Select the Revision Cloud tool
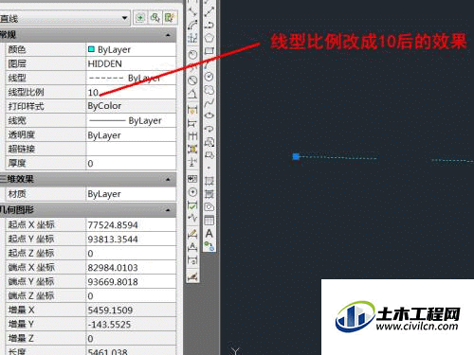 pyautogui.click(x=209, y=90)
